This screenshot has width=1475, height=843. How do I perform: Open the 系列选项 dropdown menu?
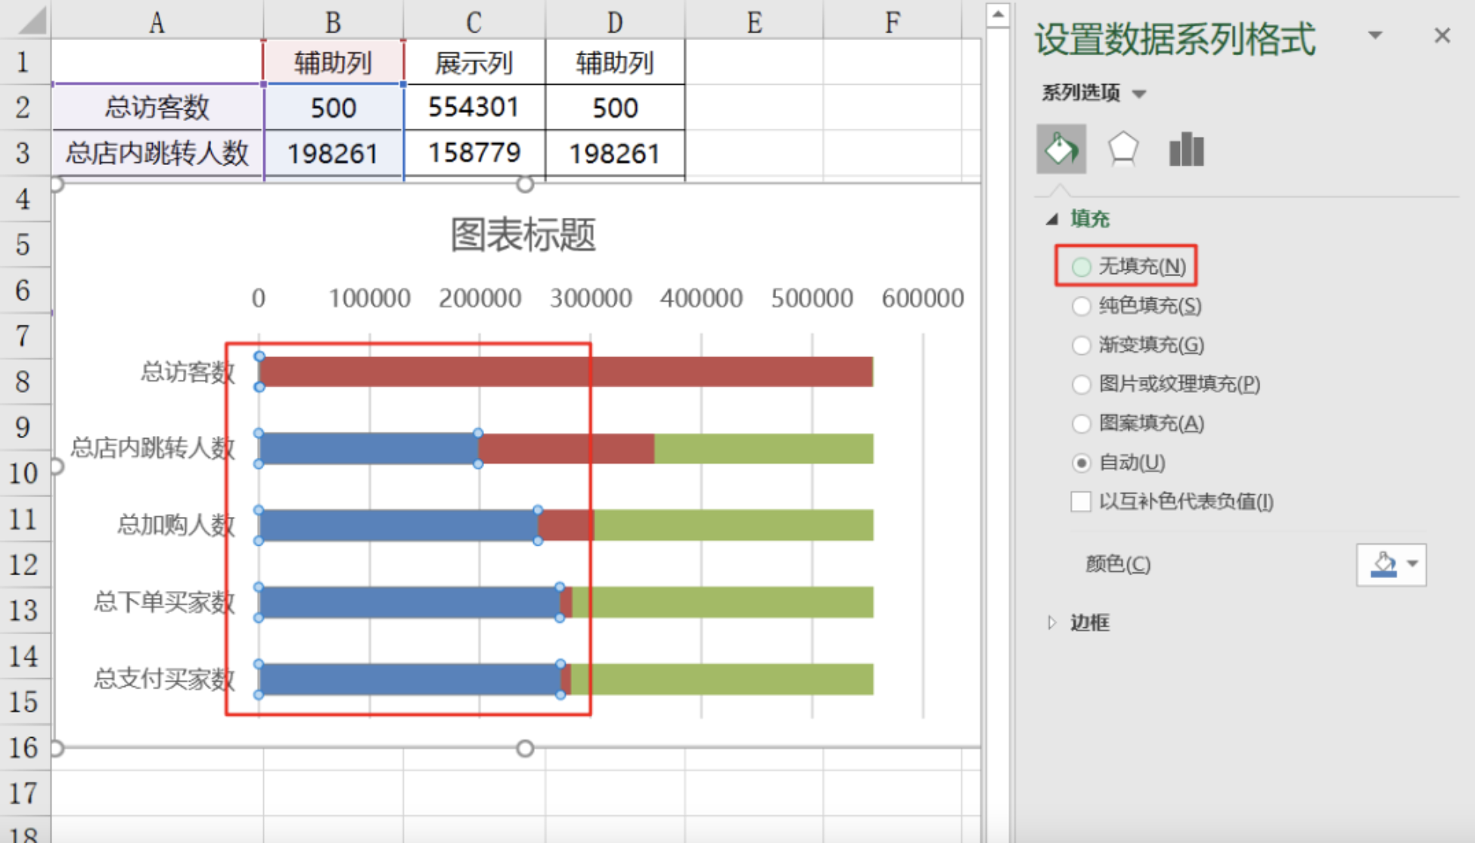tap(1138, 94)
